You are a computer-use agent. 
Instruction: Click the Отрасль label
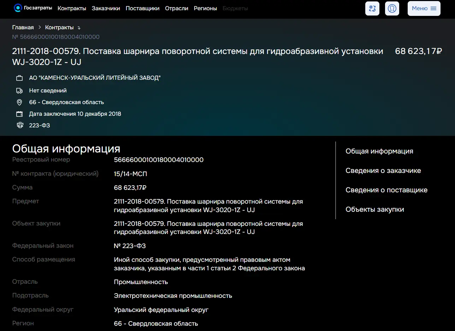tap(25, 282)
